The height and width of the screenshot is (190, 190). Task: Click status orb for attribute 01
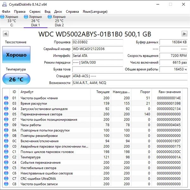(x=6, y=98)
